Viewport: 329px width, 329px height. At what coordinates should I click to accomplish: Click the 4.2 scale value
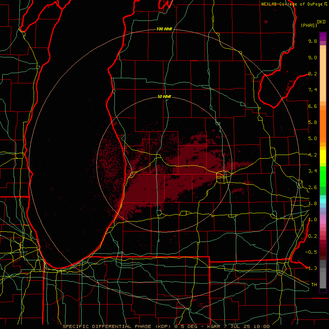[313, 155]
